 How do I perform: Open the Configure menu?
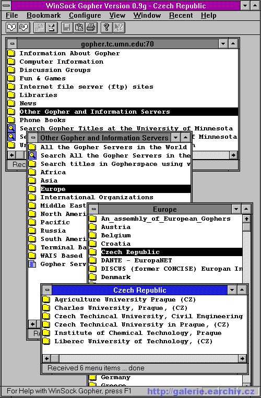[85, 15]
